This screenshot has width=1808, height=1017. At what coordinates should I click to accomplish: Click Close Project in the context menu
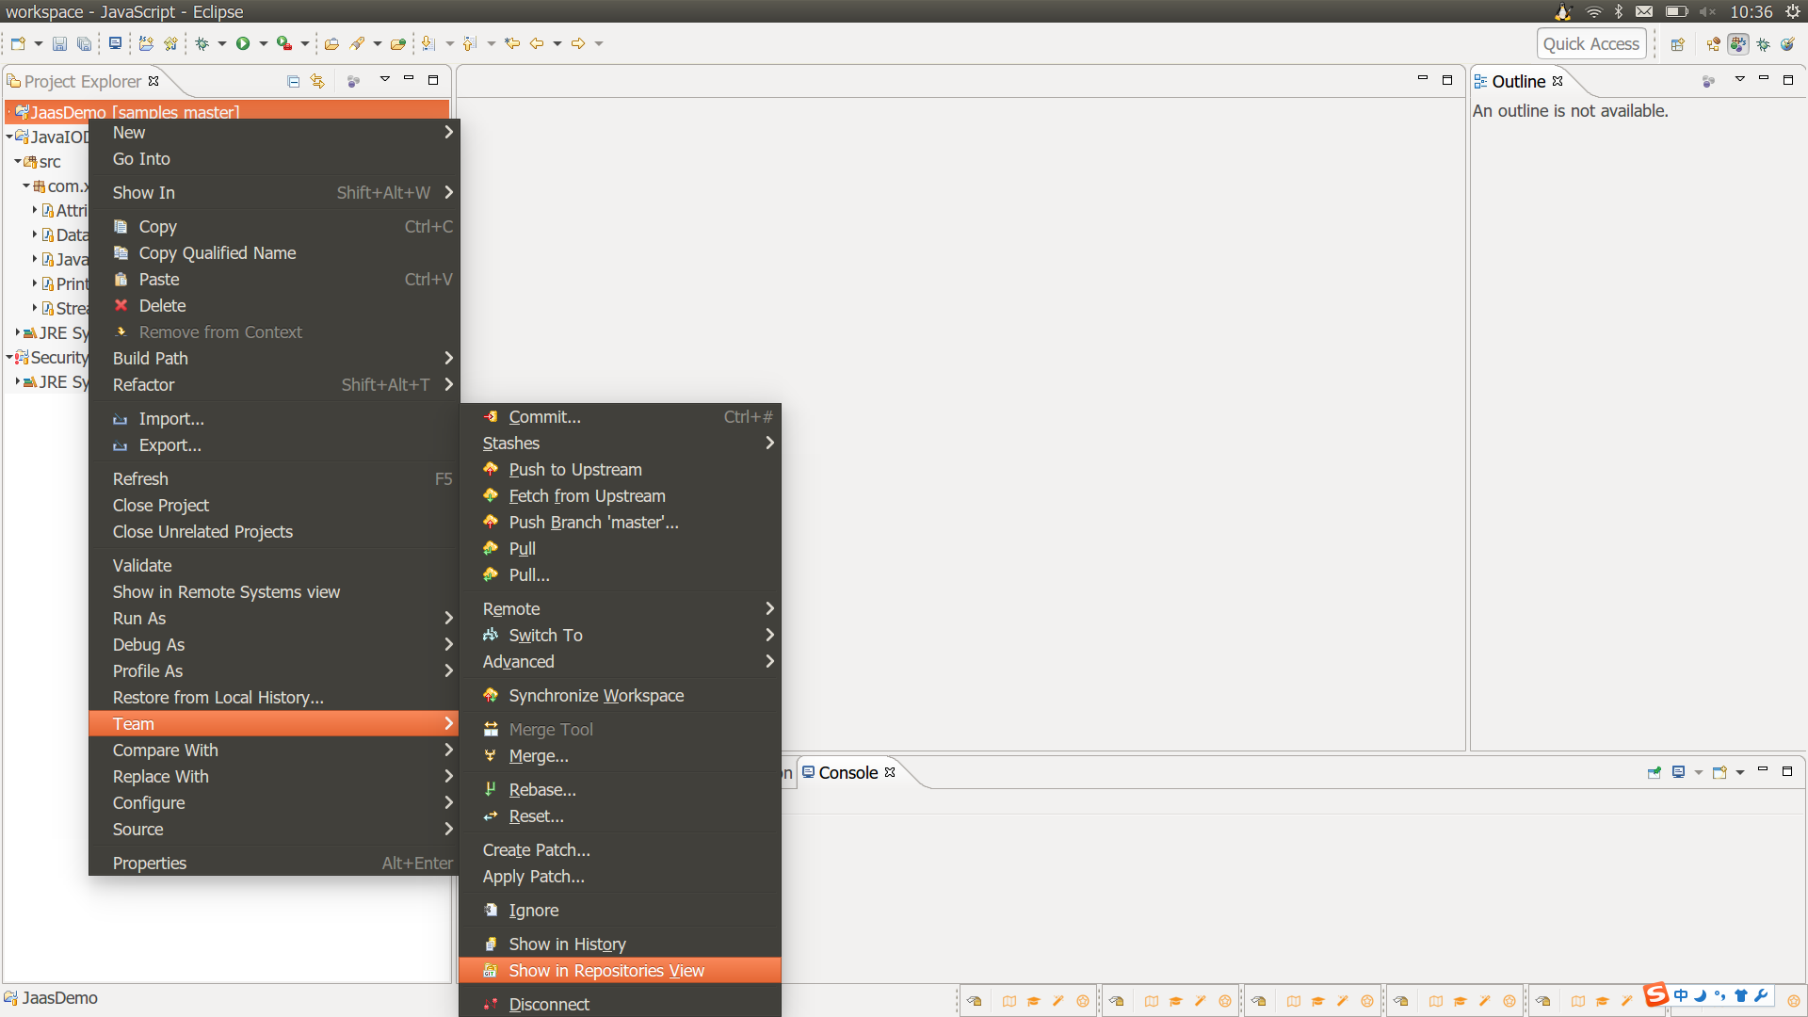(274, 506)
